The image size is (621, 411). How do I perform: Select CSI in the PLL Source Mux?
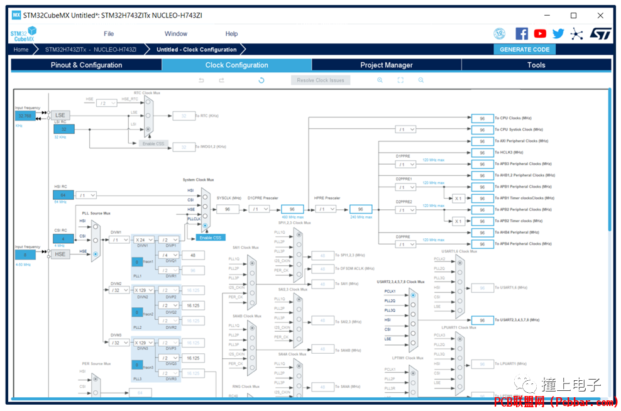(96, 240)
